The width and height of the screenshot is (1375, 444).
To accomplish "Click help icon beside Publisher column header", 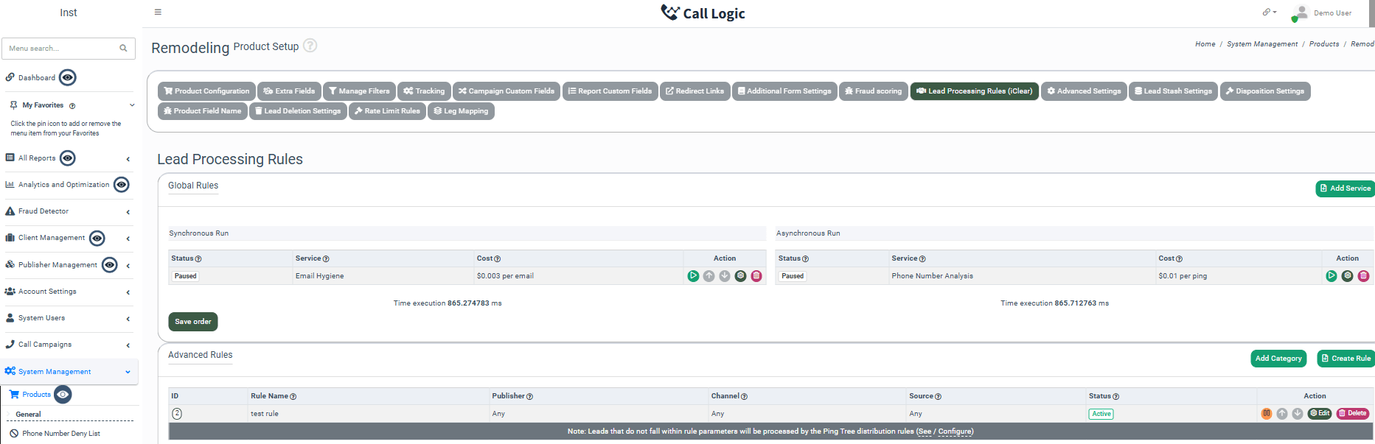I will coord(529,397).
